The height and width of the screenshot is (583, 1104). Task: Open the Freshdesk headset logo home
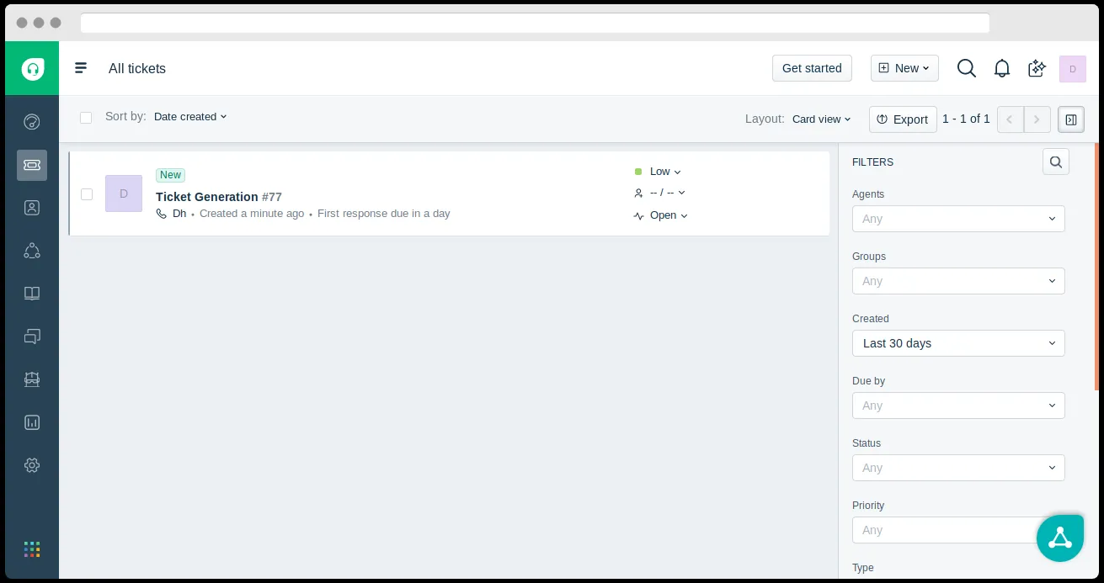tap(32, 68)
